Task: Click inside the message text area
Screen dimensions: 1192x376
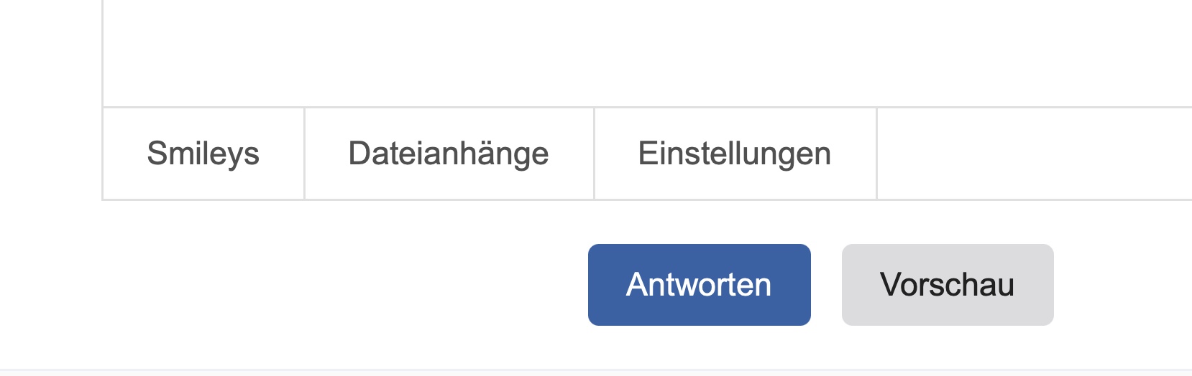Action: click(x=647, y=50)
